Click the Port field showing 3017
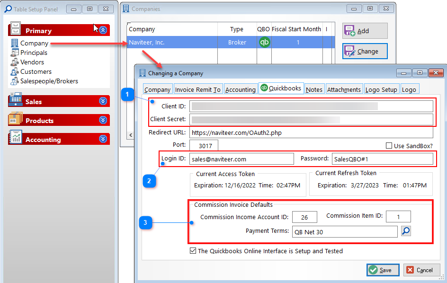447x283 pixels. click(204, 145)
